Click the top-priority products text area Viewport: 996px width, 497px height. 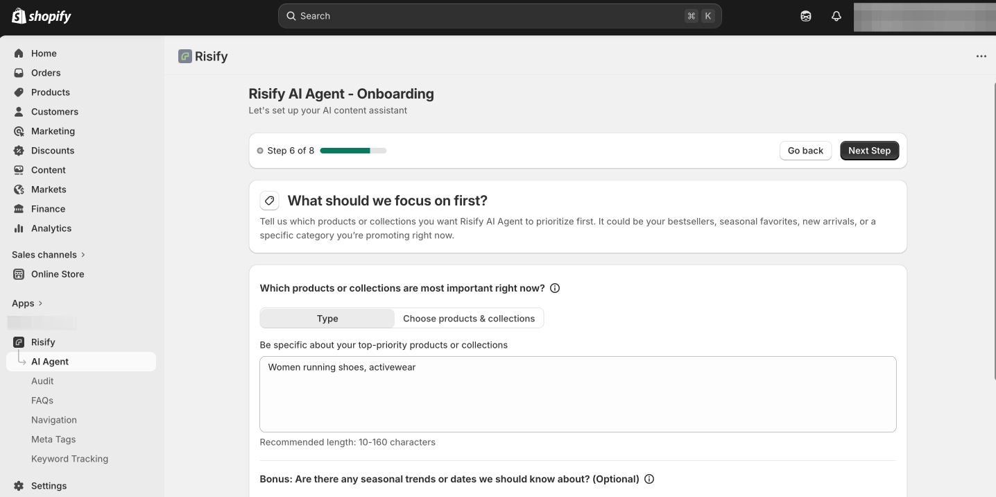[x=578, y=394]
